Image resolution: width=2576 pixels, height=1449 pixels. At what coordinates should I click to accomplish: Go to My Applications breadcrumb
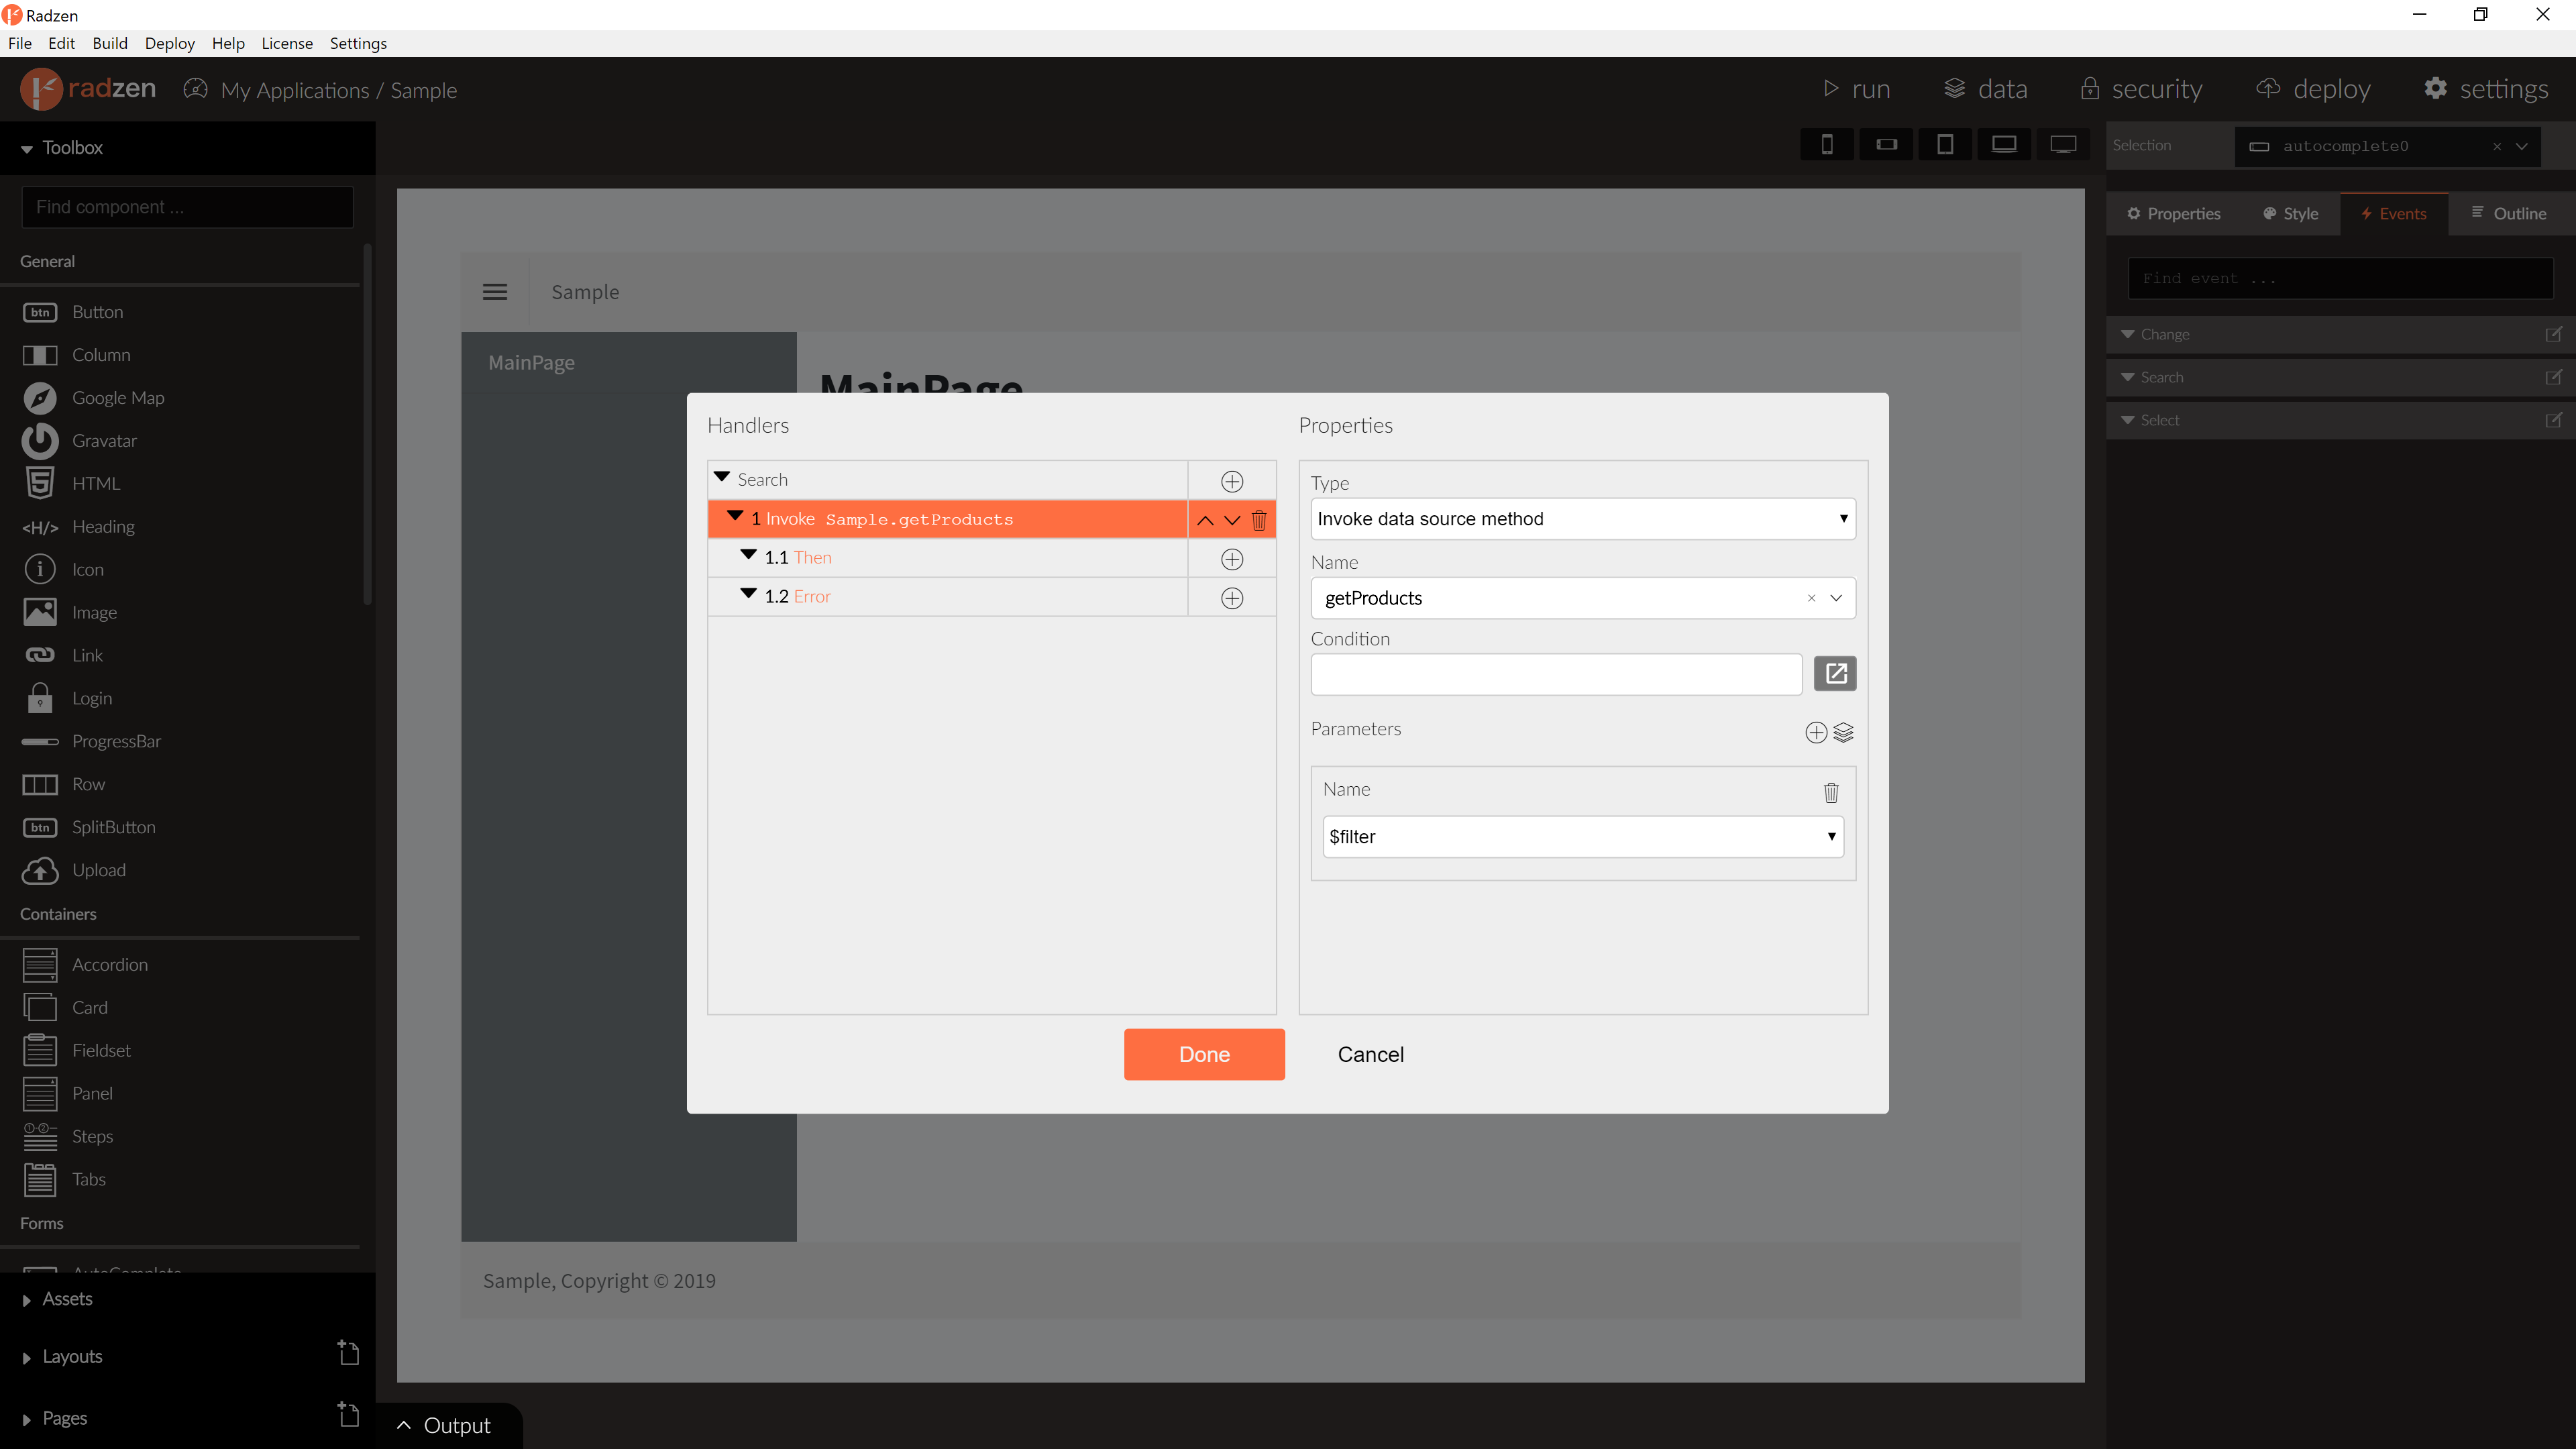[x=294, y=91]
